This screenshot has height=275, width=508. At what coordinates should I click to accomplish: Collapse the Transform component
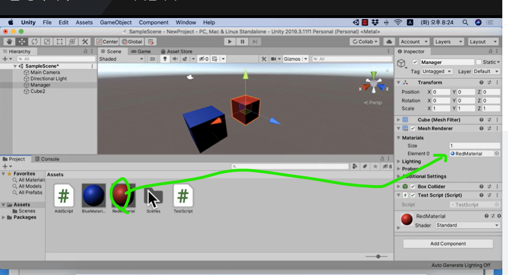[399, 83]
